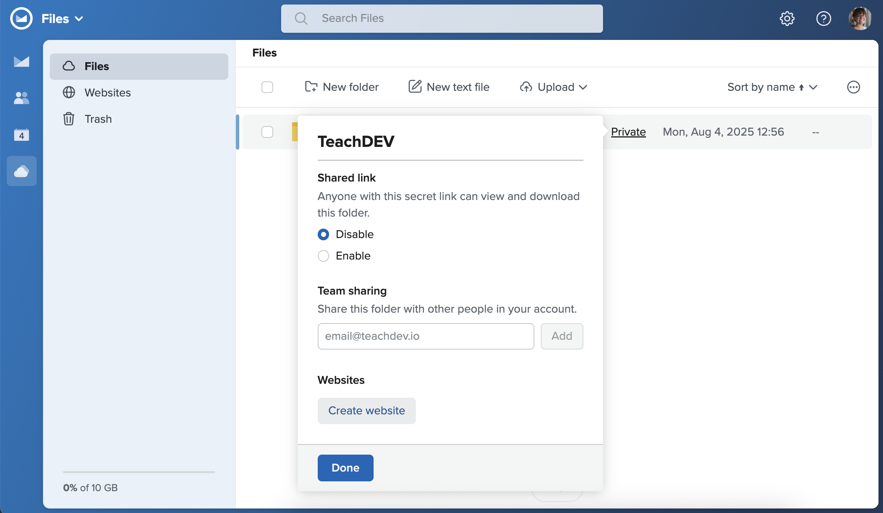The image size is (883, 513).
Task: Click the '0% of 10 GB' storage text
Action: pyautogui.click(x=90, y=488)
